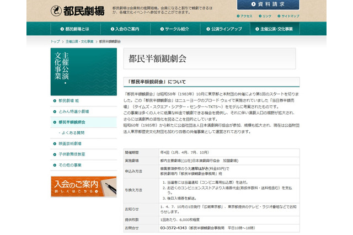Open the 都民劇場とは menu
This screenshot has width=353, height=235.
point(76,29)
